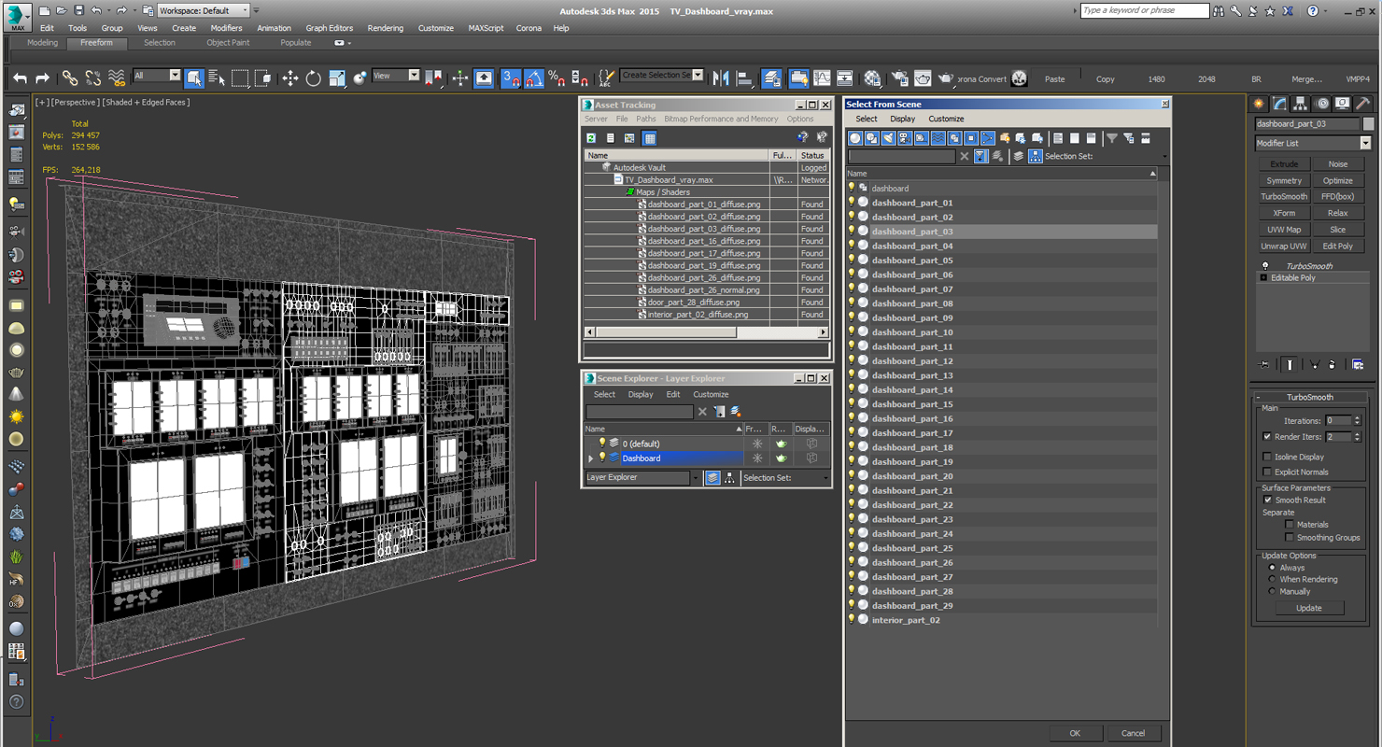Toggle the 3D Snaps button

point(511,78)
